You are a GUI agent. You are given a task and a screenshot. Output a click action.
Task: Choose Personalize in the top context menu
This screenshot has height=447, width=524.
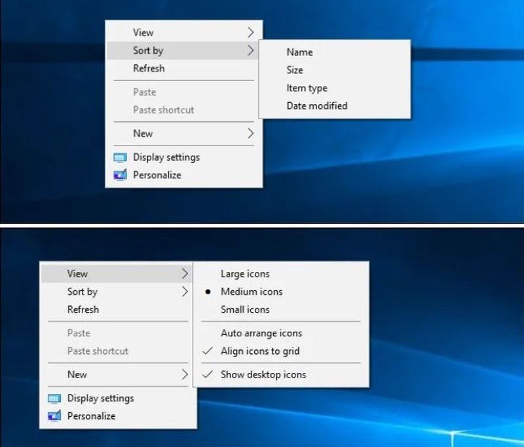click(x=184, y=175)
